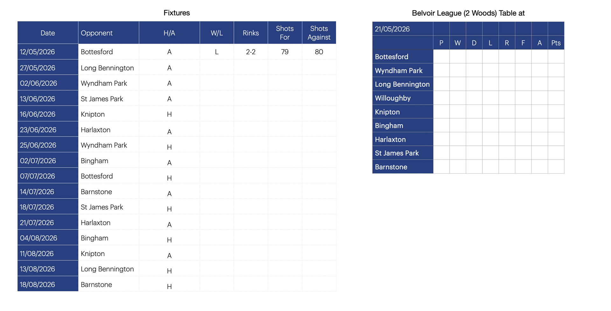
Task: Click the Willoughby team row label
Action: (x=403, y=98)
